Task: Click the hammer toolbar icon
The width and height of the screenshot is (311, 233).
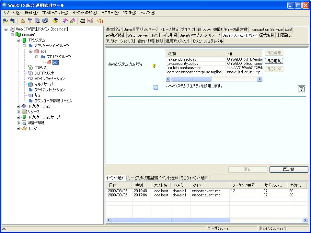Action: click(30, 21)
